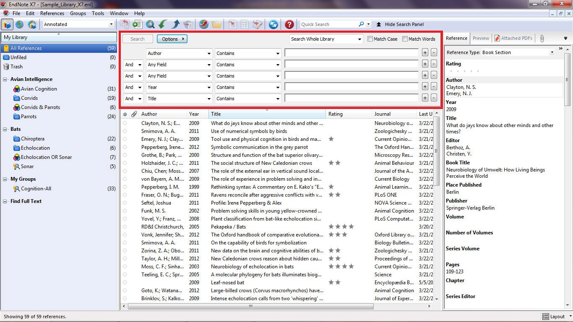
Task: Set the Rating dots in Reference panel
Action: (x=464, y=71)
